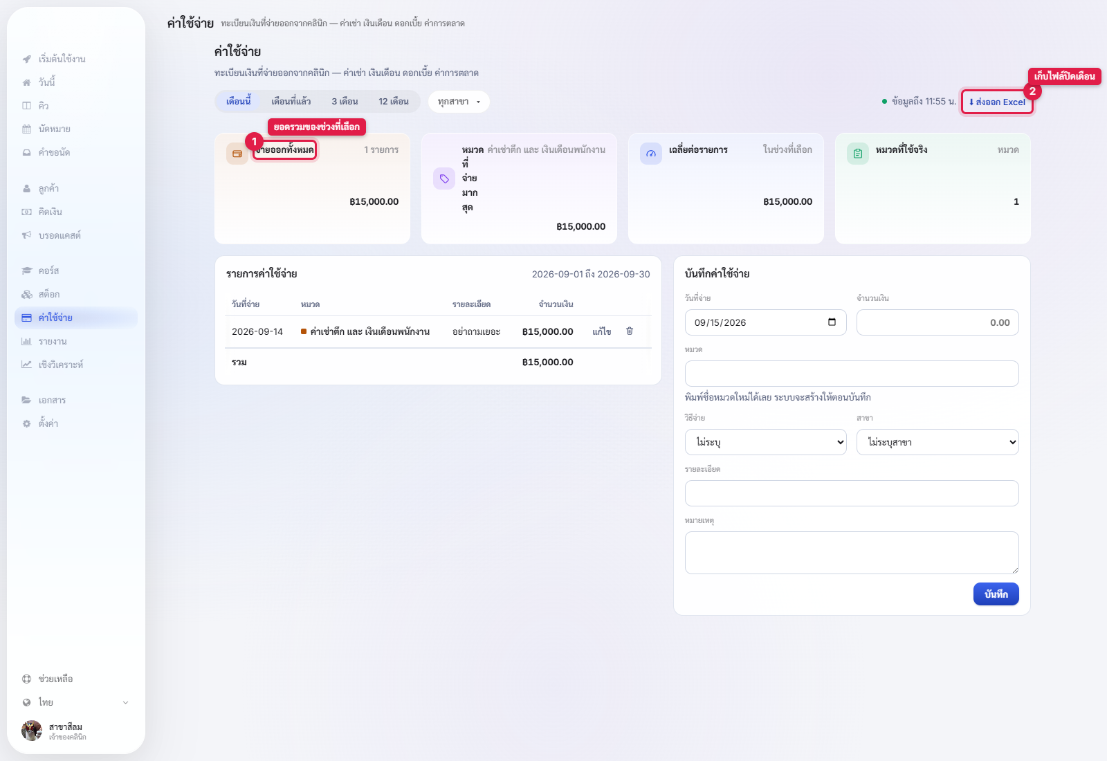The image size is (1107, 761).
Task: Delete the 2026-09-14 expense with trash icon
Action: pyautogui.click(x=630, y=331)
